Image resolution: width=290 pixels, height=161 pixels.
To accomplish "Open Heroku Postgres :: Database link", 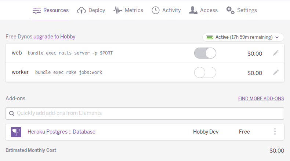I will tap(61, 132).
